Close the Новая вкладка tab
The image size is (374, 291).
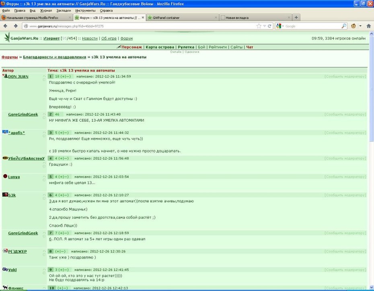tap(289, 18)
